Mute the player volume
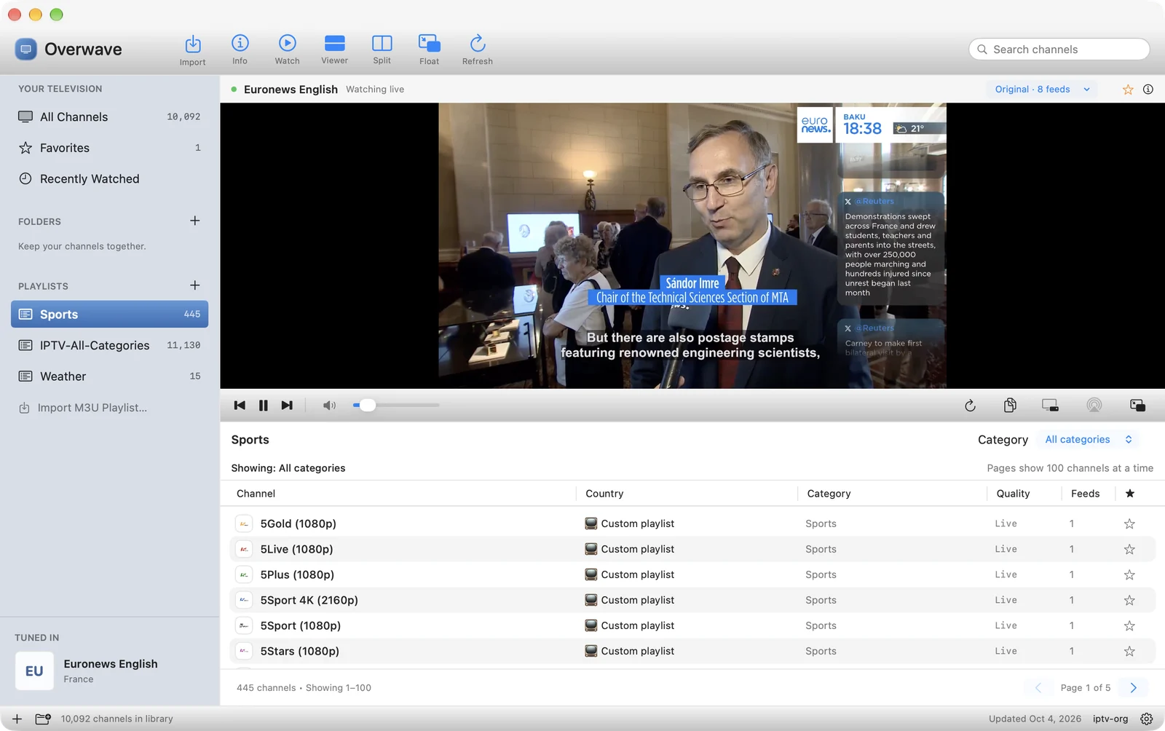The height and width of the screenshot is (731, 1165). coord(330,406)
